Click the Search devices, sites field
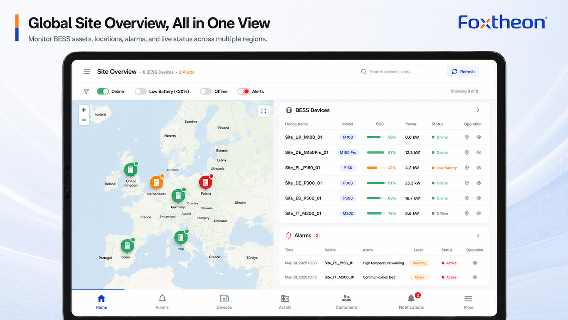The width and height of the screenshot is (568, 320). click(397, 72)
